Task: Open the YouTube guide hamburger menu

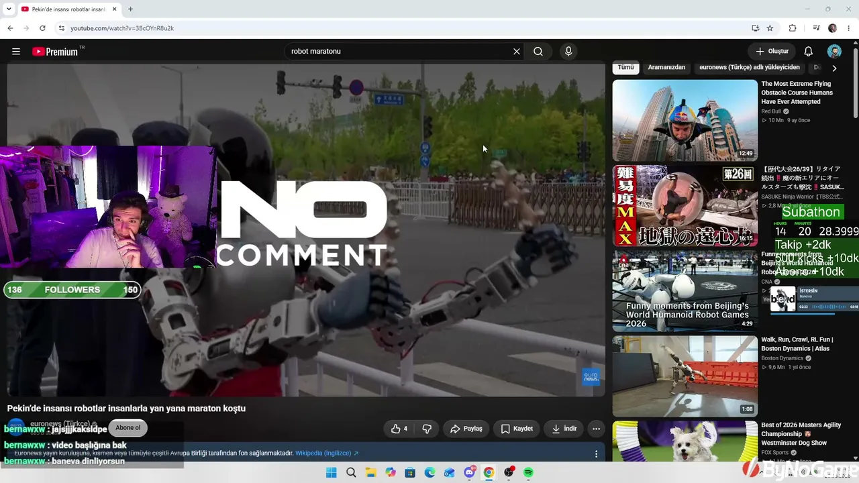Action: coord(16,52)
